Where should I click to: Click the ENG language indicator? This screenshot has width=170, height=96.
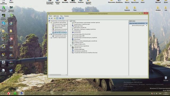coord(160,94)
